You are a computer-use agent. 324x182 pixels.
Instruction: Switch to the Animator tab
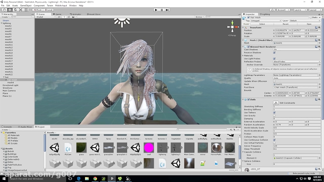(76, 14)
